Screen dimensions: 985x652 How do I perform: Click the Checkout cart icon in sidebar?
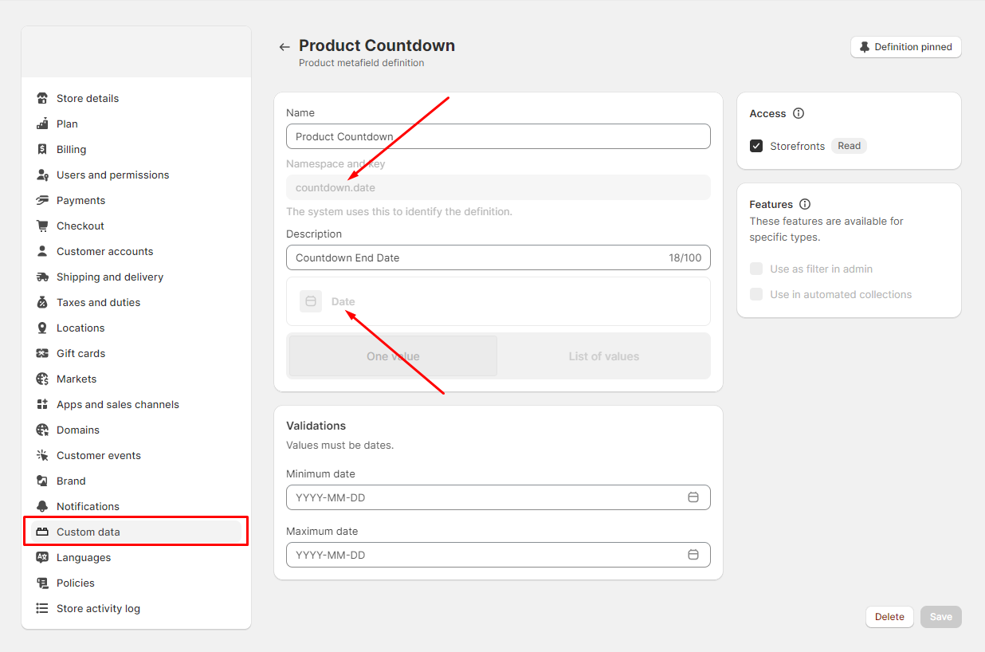[x=42, y=226]
